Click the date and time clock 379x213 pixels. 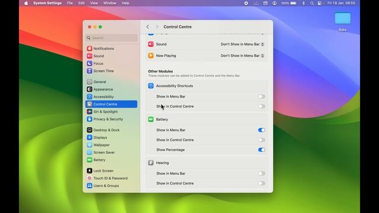coord(341,3)
